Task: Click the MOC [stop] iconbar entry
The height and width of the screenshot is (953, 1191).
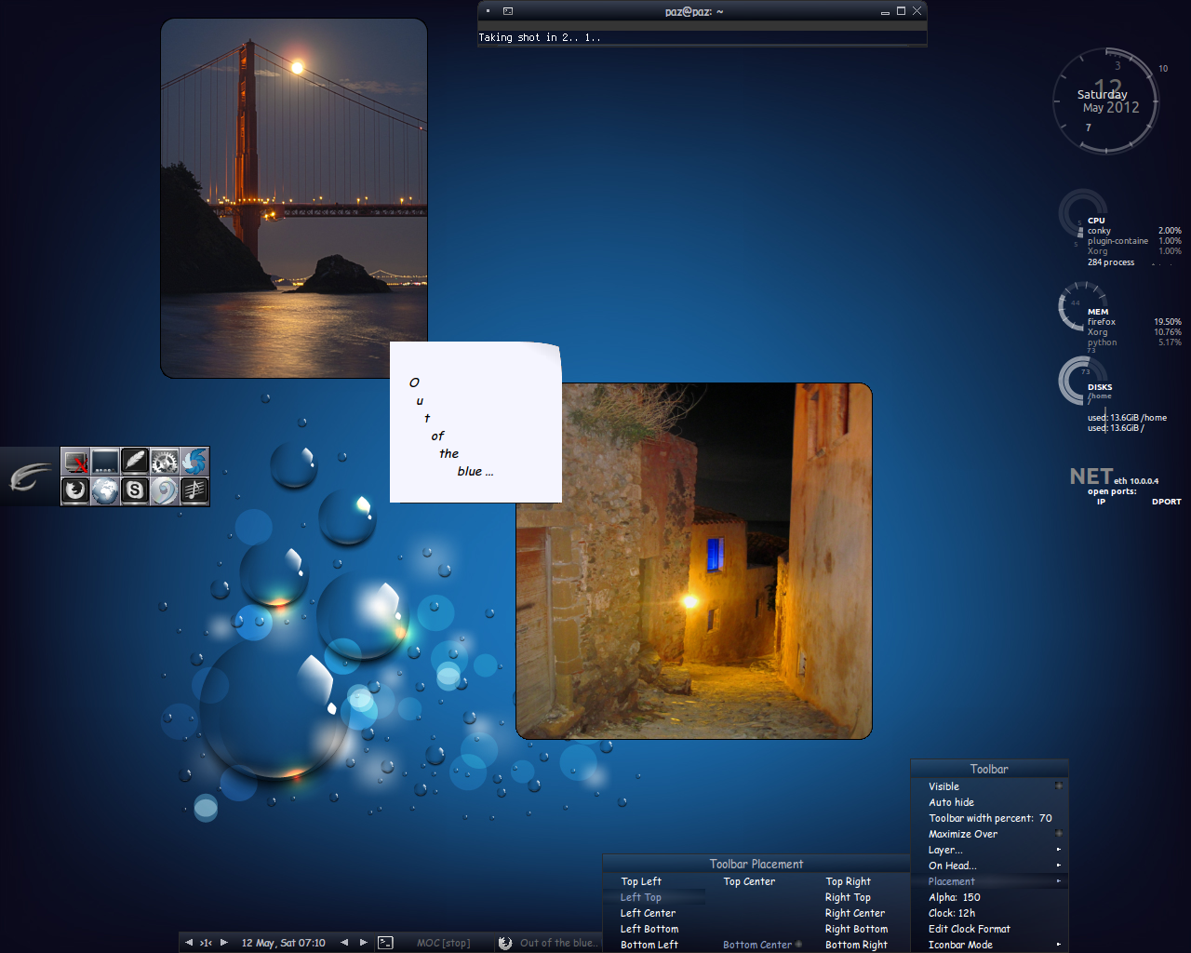Action: (x=434, y=943)
